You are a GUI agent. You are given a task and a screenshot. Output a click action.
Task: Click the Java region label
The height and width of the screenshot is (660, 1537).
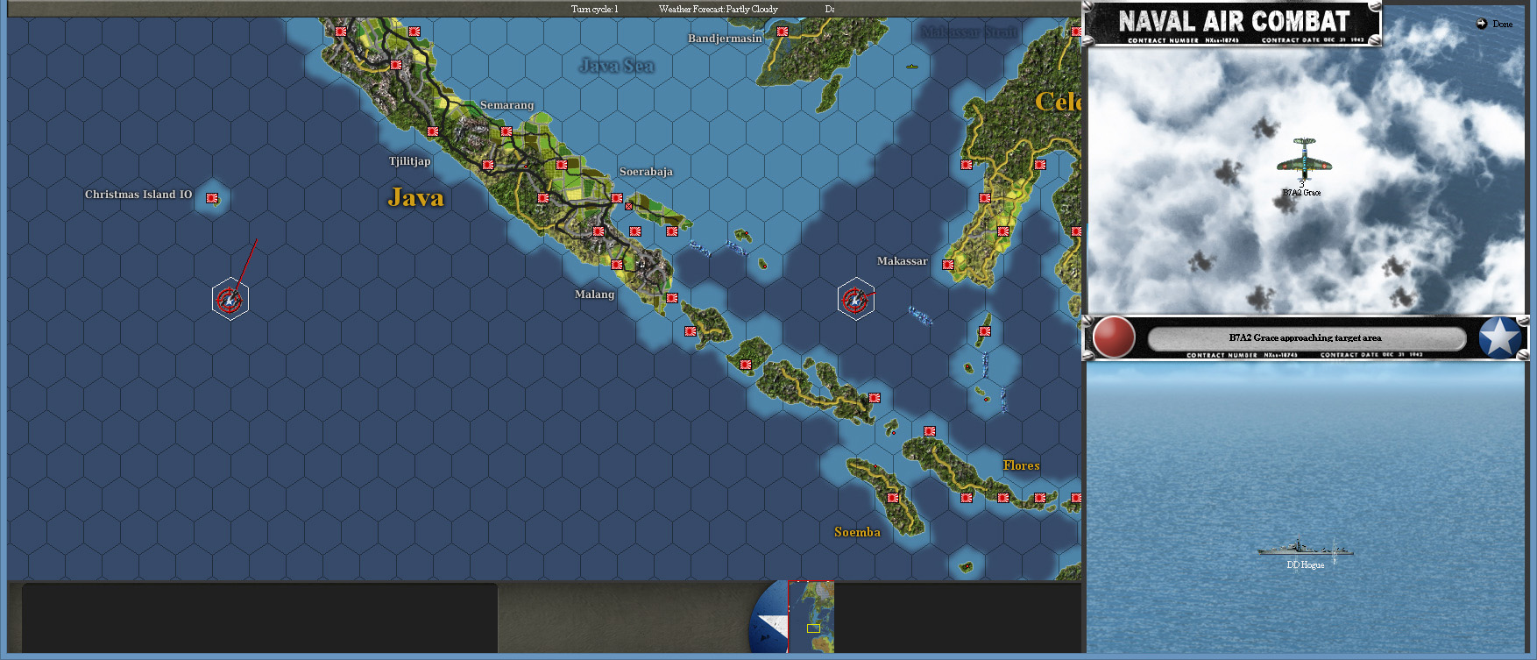coord(416,197)
